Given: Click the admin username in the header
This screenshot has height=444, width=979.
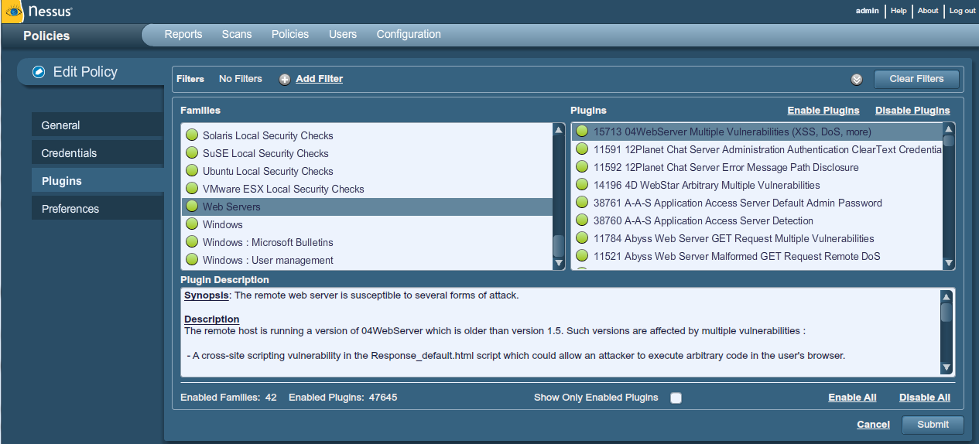Looking at the screenshot, I should tap(867, 11).
